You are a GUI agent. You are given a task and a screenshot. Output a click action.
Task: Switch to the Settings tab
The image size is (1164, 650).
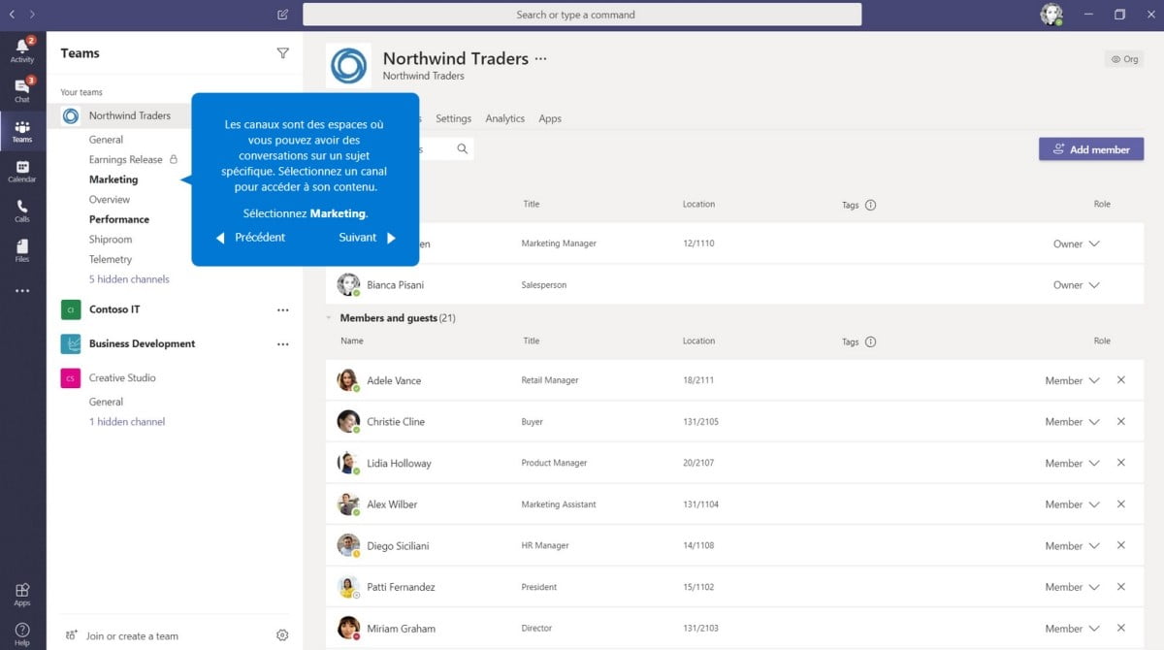[453, 118]
